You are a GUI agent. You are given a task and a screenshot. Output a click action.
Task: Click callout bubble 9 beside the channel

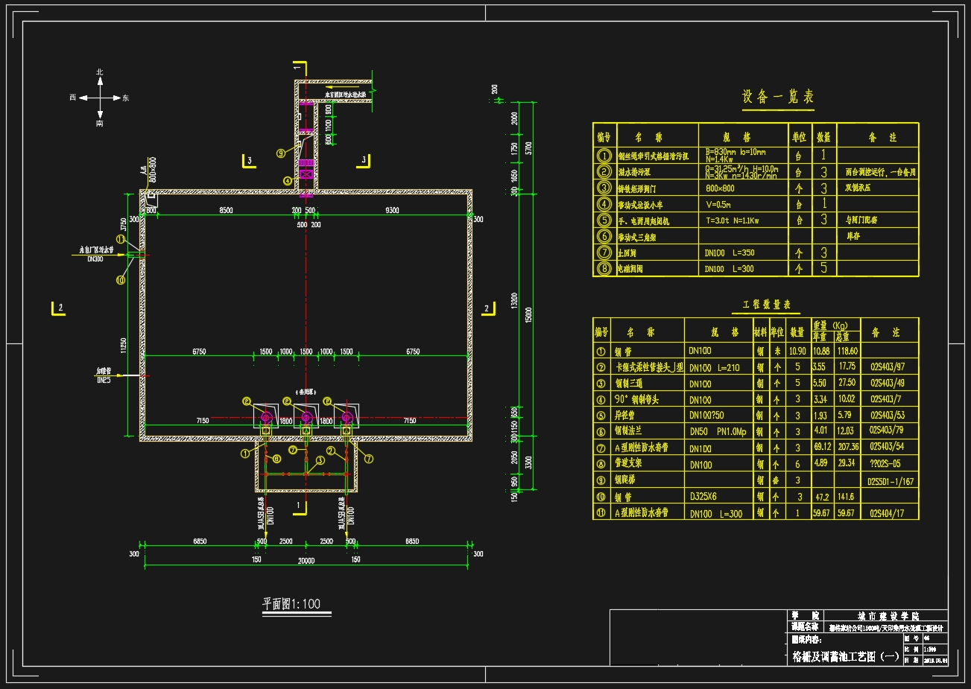280,153
